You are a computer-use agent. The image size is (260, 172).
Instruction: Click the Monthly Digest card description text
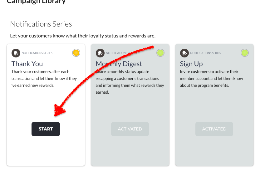coord(130,82)
